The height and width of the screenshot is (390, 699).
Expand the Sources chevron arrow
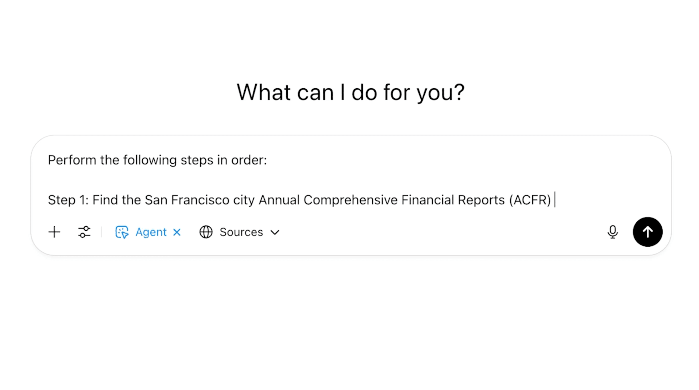click(275, 232)
